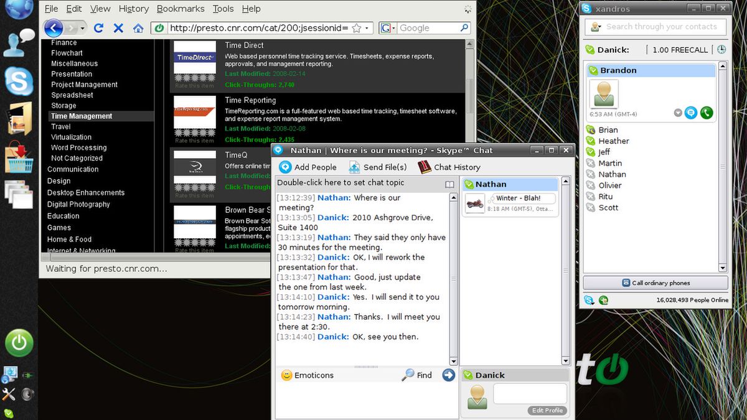The image size is (747, 420).
Task: Click the 1.00 FREECALL credit label
Action: coord(680,50)
